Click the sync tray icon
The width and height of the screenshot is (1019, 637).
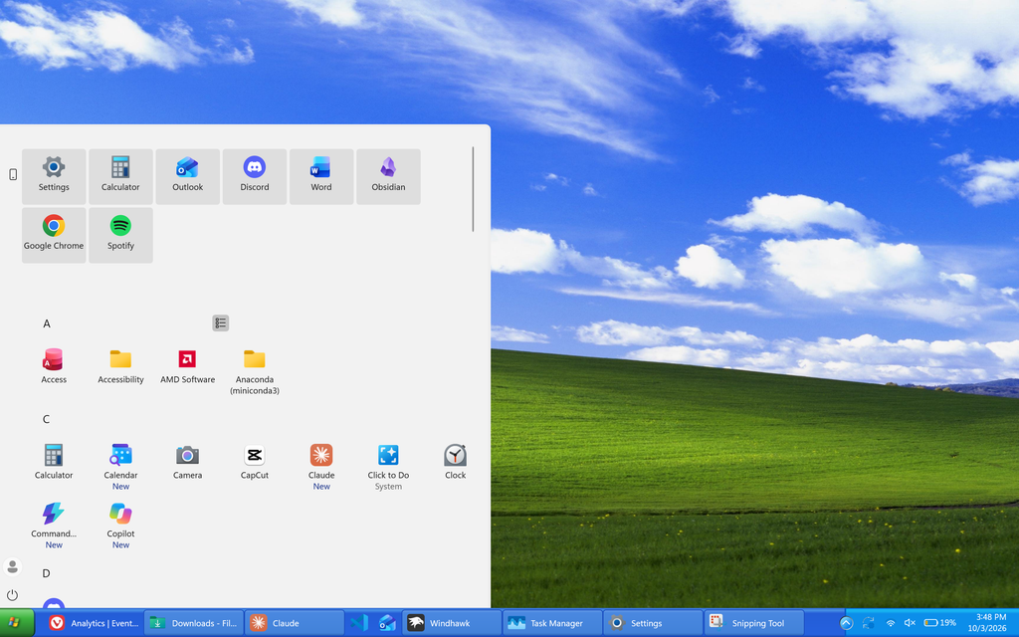(x=868, y=623)
